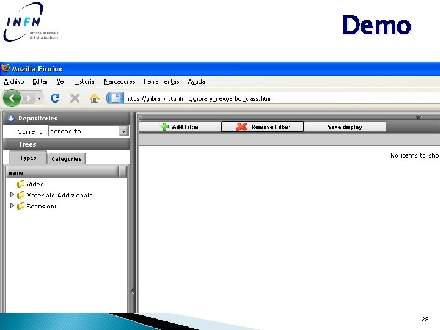This screenshot has width=440, height=330.
Task: Sort by the name column header
Action: pyautogui.click(x=62, y=172)
